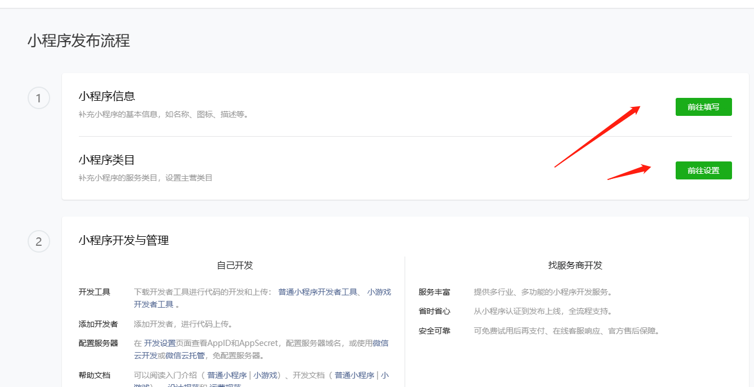754x387 pixels.
Task: Open 普通小程序 link under 入门介绍
Action: tap(227, 375)
